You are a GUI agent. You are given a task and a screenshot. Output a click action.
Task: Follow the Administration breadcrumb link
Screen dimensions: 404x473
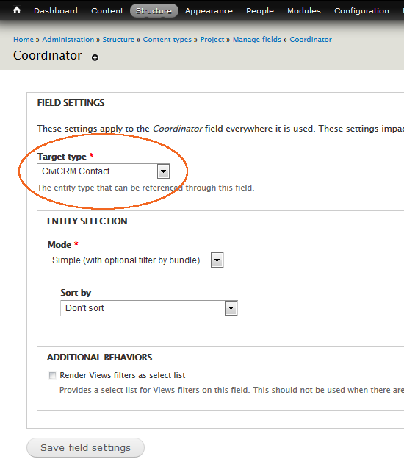point(68,40)
